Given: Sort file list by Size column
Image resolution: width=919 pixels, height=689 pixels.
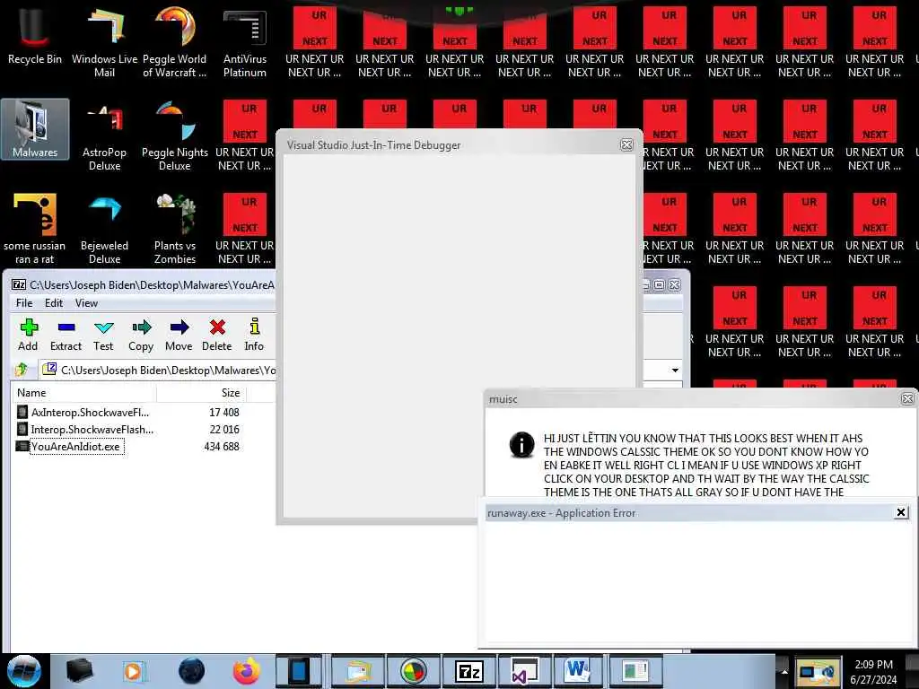Looking at the screenshot, I should click(201, 393).
